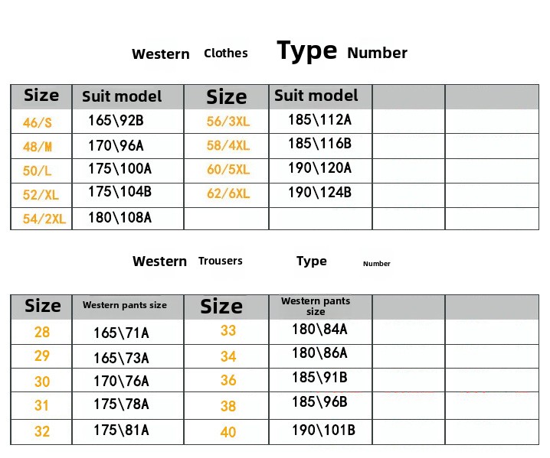
Task: Click the 54/2XL size cell
Action: point(44,219)
